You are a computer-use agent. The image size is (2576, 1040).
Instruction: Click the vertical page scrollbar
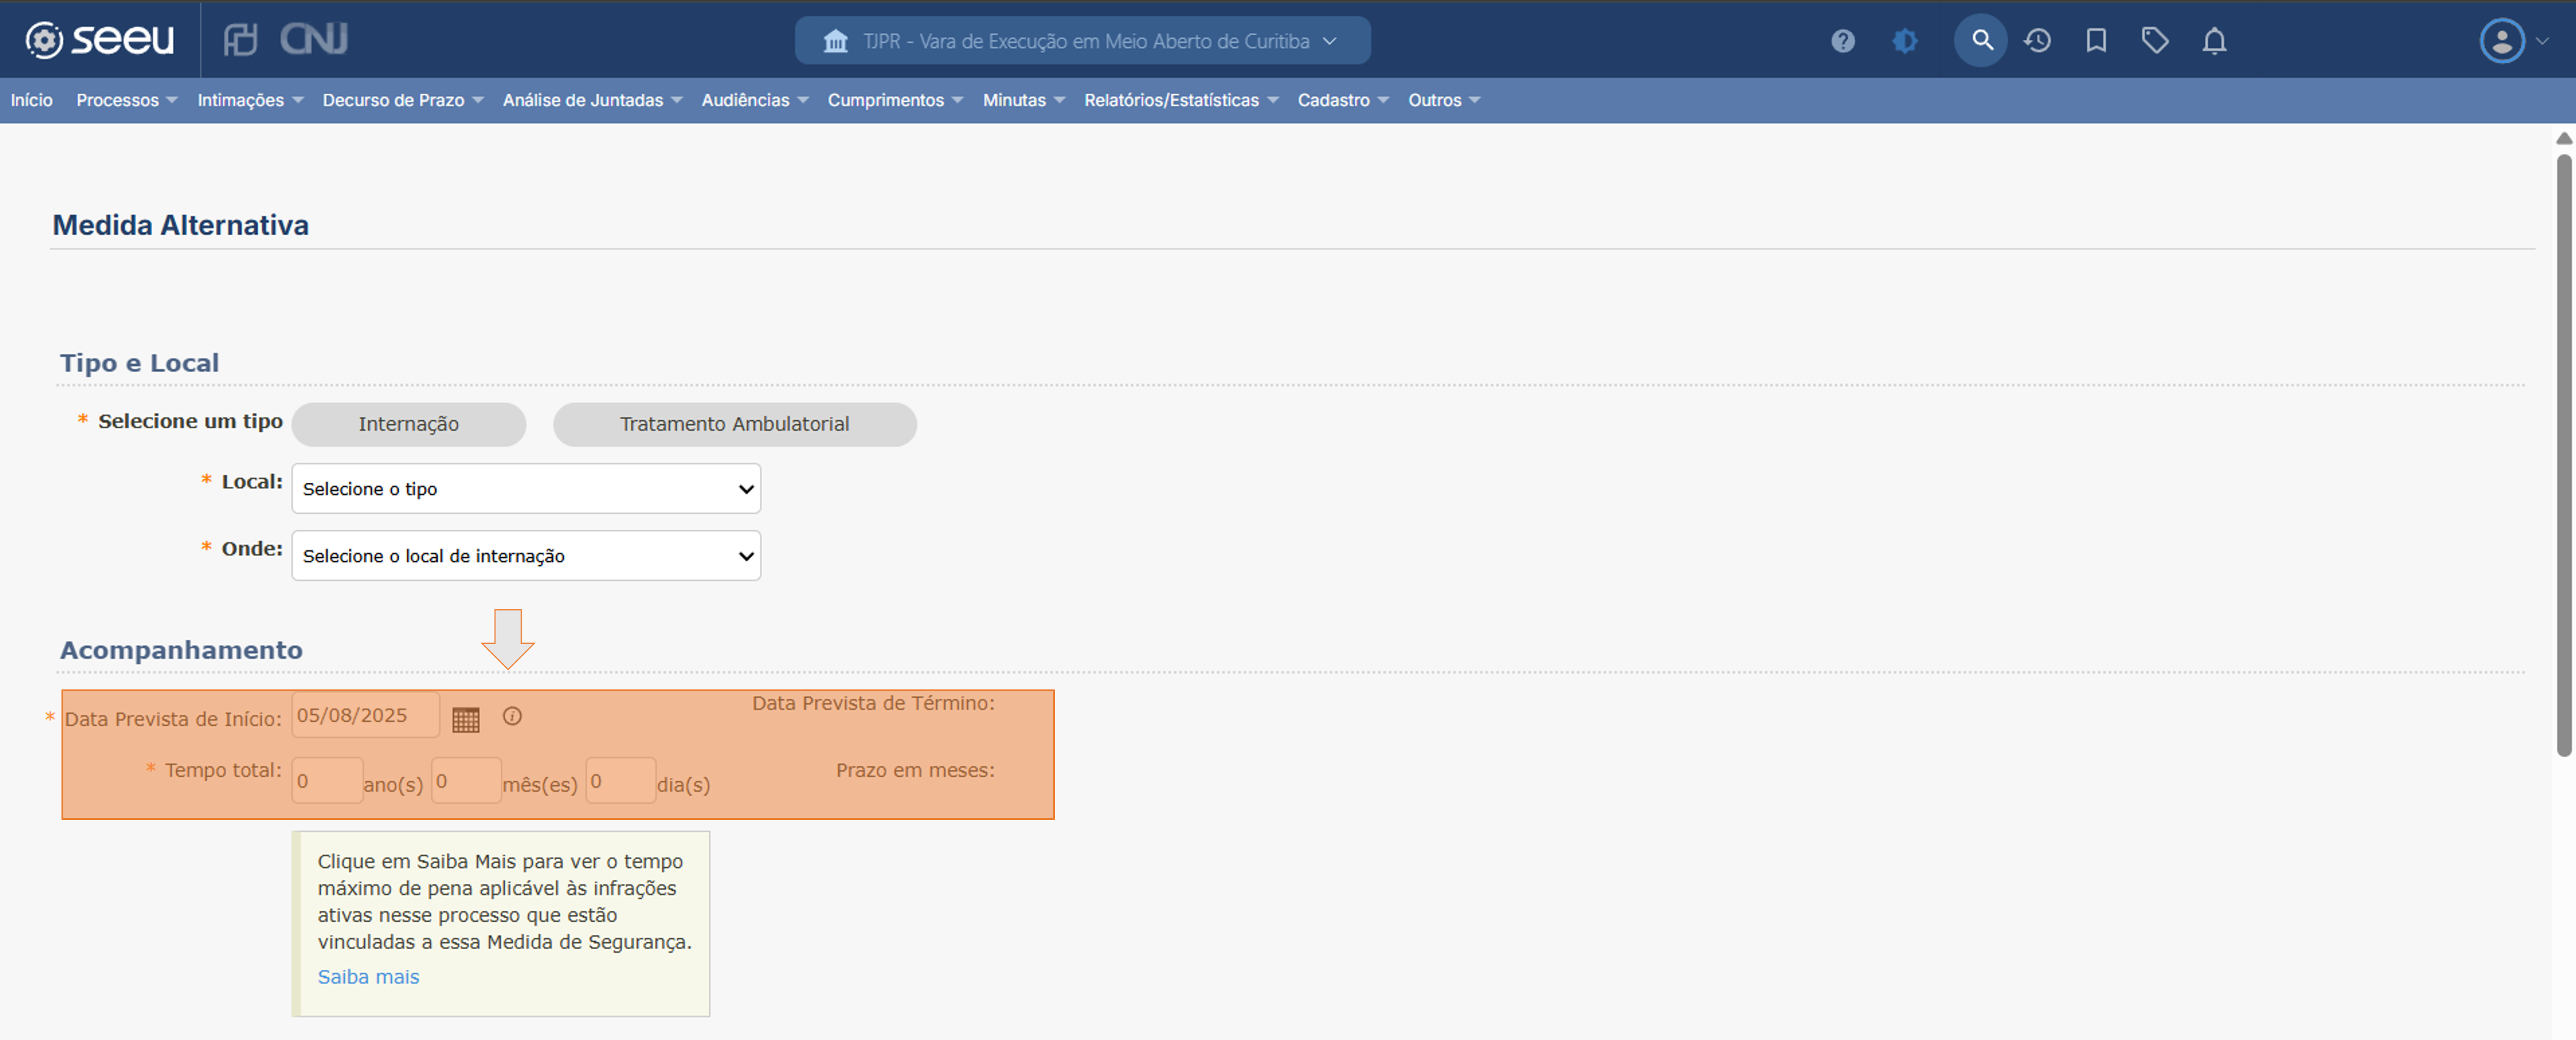click(x=2563, y=455)
